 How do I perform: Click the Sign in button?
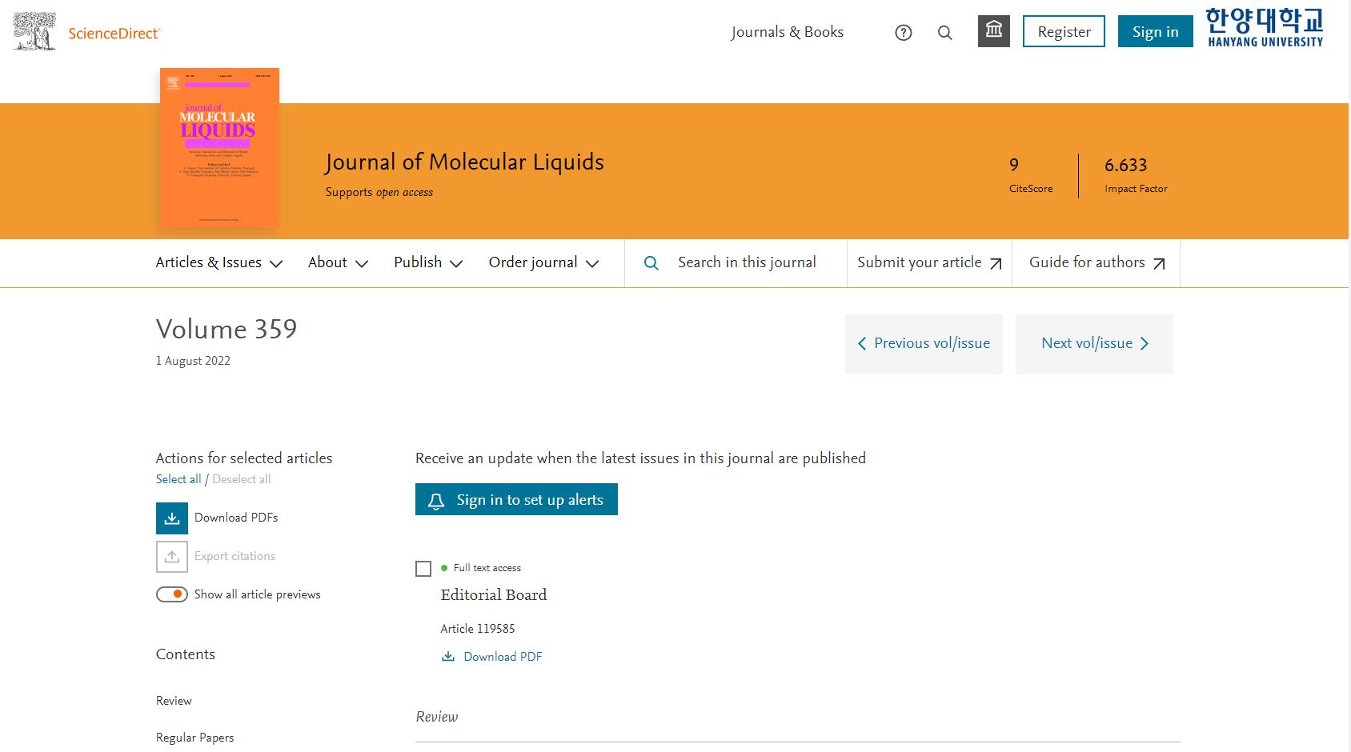(x=1155, y=31)
